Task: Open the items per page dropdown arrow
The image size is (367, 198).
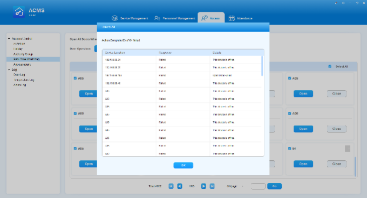Action: [242, 186]
